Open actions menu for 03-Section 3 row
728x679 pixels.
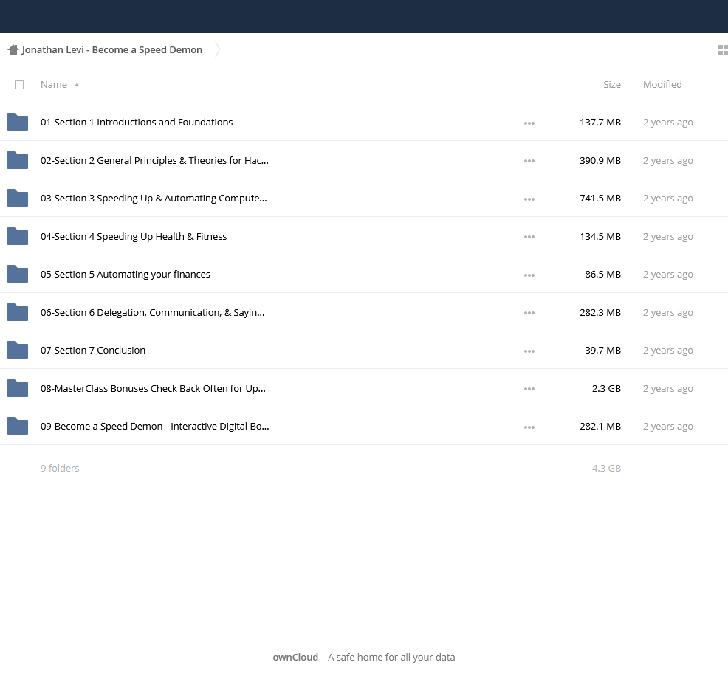[x=529, y=199]
